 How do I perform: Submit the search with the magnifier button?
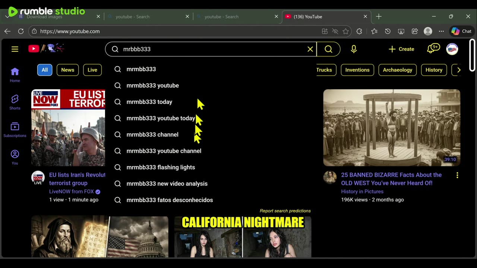pyautogui.click(x=328, y=49)
